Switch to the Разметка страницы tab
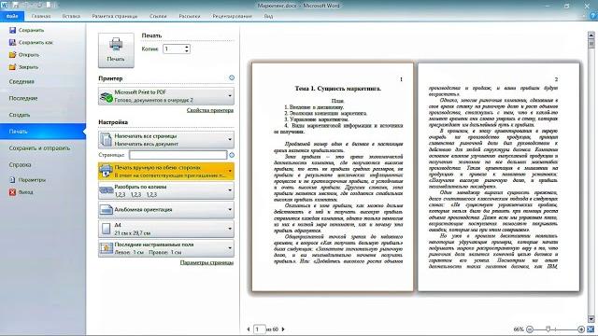Screen dimensions: 598x336 [115, 16]
